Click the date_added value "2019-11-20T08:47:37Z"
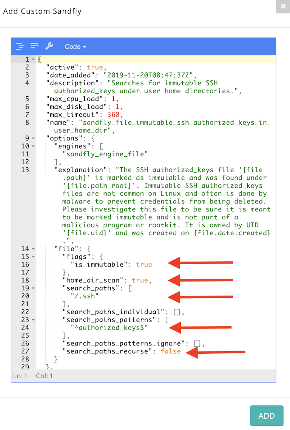The height and width of the screenshot is (430, 290). pos(148,75)
